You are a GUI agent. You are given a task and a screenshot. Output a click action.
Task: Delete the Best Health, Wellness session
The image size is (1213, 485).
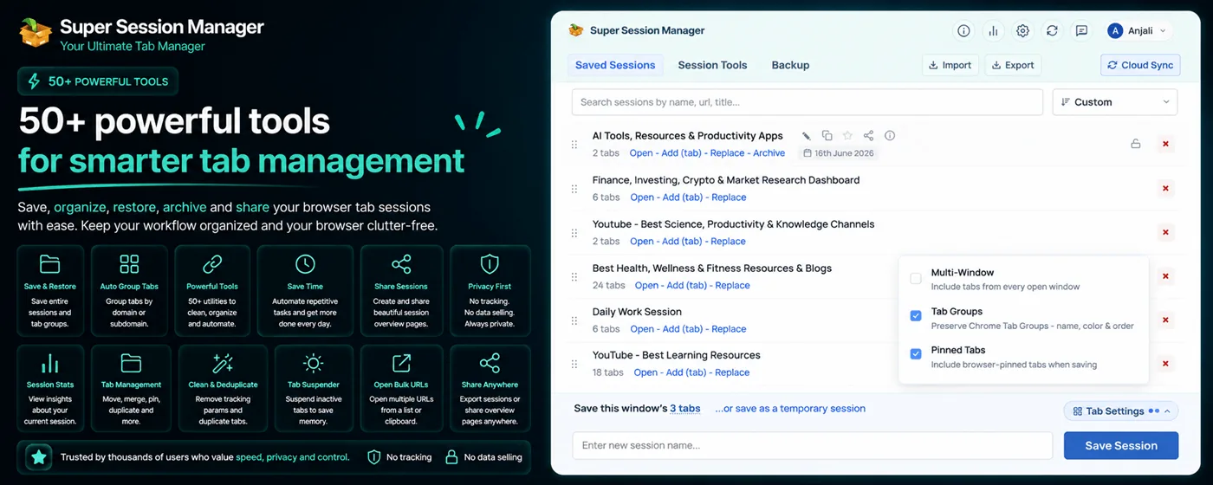(x=1165, y=276)
